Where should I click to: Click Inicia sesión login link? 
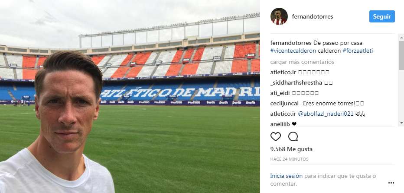286,176
